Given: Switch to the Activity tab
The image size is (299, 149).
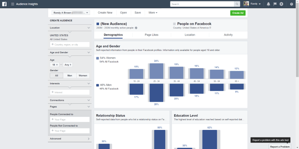Looking at the screenshot, I should (228, 35).
